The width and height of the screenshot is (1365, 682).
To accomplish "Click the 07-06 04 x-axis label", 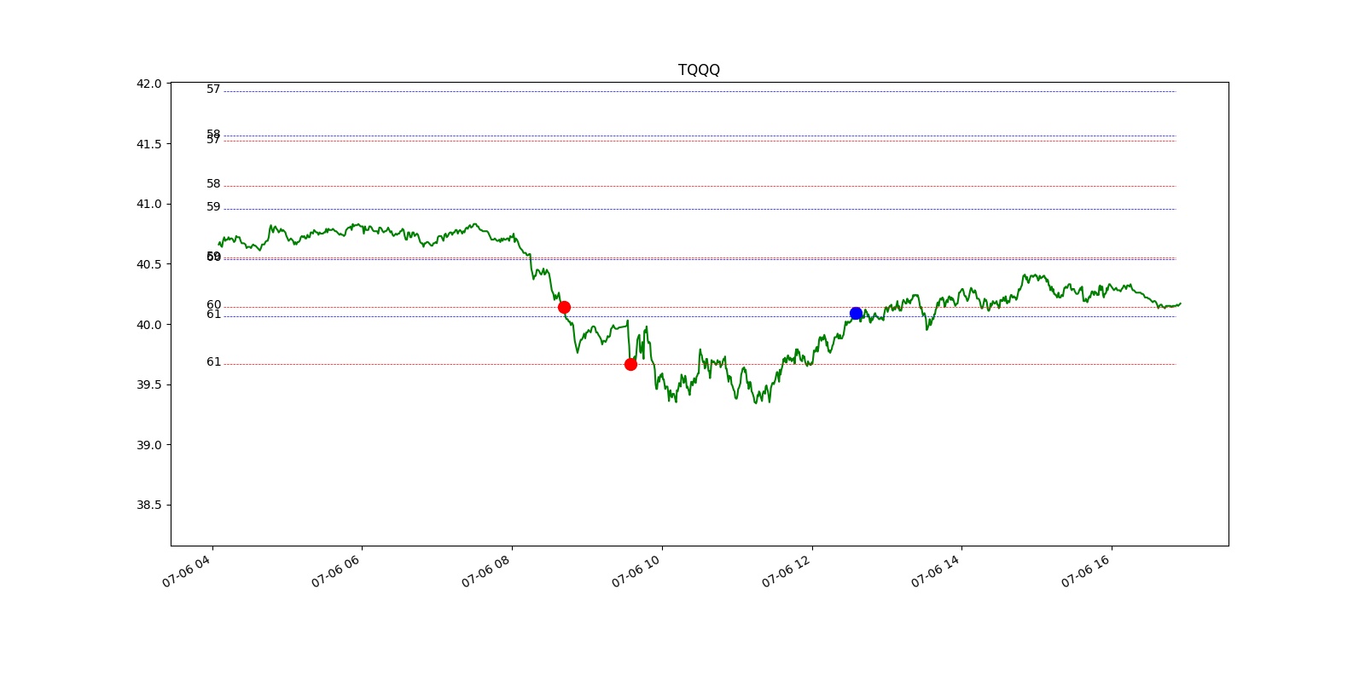I will pyautogui.click(x=187, y=571).
